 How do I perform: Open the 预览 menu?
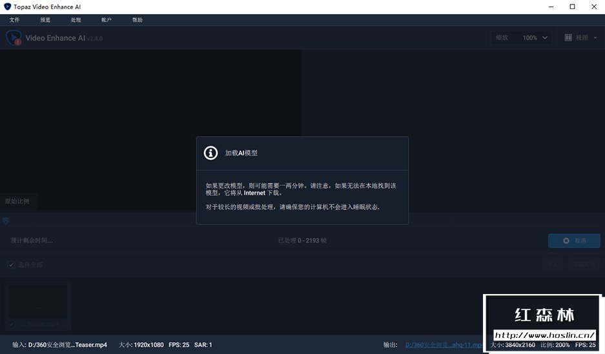(45, 20)
